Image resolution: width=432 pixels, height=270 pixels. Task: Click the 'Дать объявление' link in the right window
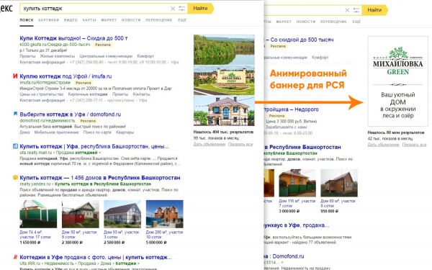(x=383, y=145)
